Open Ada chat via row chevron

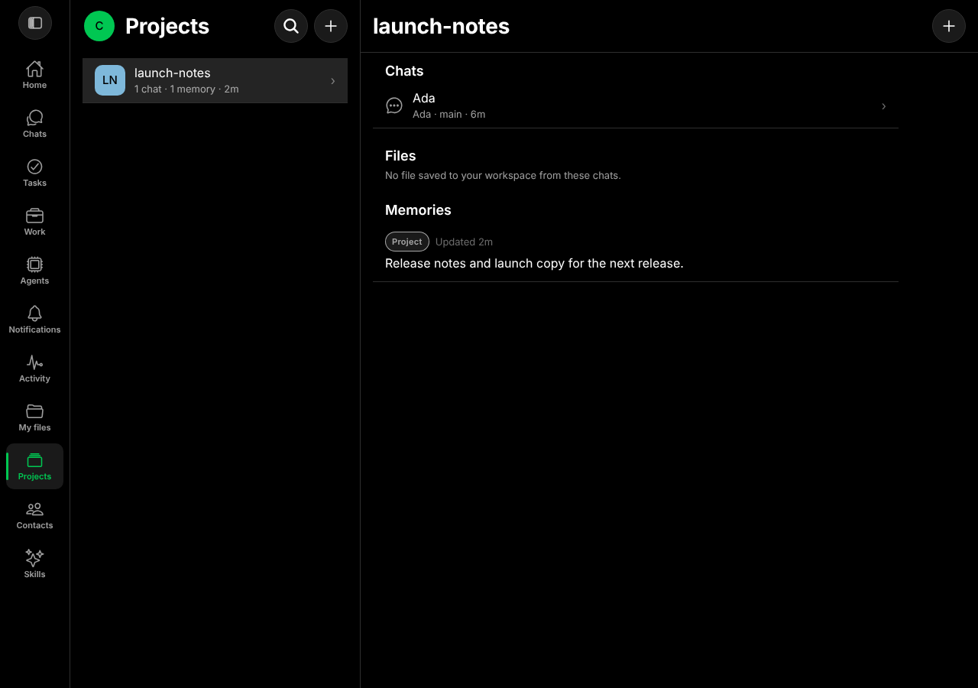click(884, 106)
